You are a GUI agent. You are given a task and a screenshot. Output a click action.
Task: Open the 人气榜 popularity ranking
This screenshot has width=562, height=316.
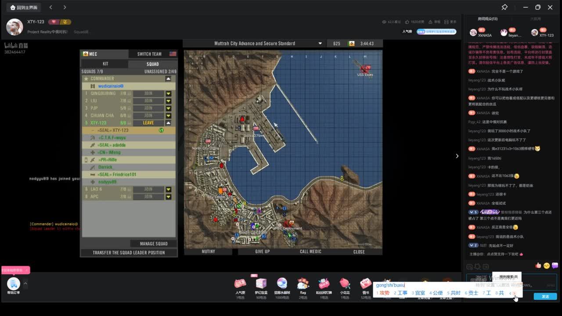407,32
